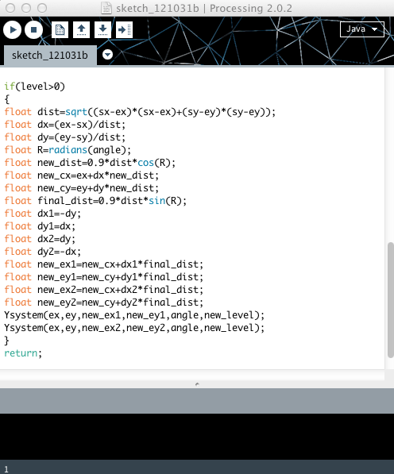394x474 pixels.
Task: Click the vertical scrollbar thumb in the editor
Action: 390,300
